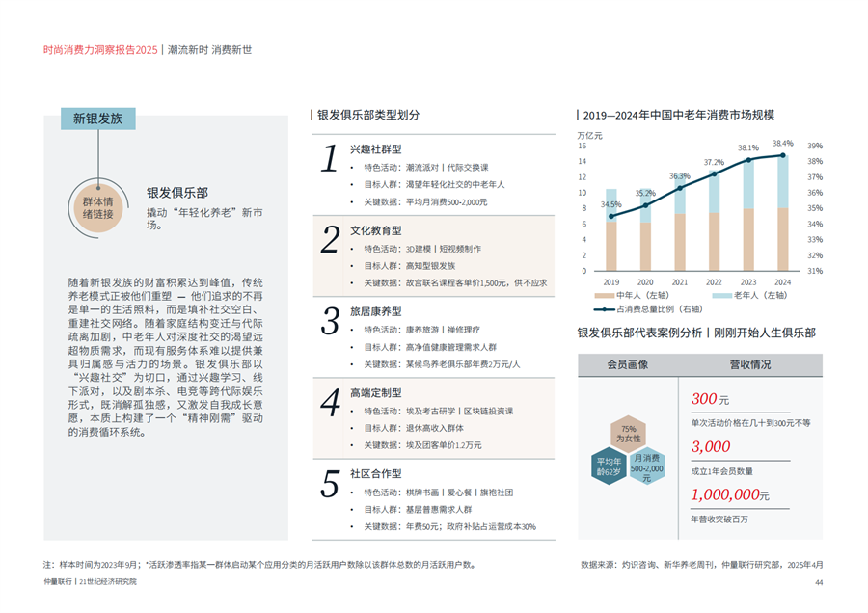Image resolution: width=868 pixels, height=613 pixels.
Task: Click the 中年人 legend color swatch
Action: point(604,296)
